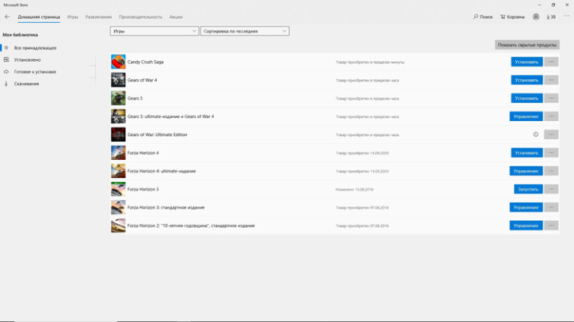Viewport: 574px width, 322px height.
Task: Install Candy Crush Saga with Установить
Action: 526,62
